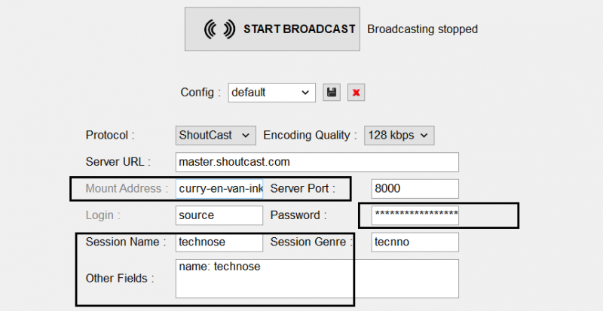The image size is (603, 311).
Task: Click the Server Port label
Action: coord(303,188)
